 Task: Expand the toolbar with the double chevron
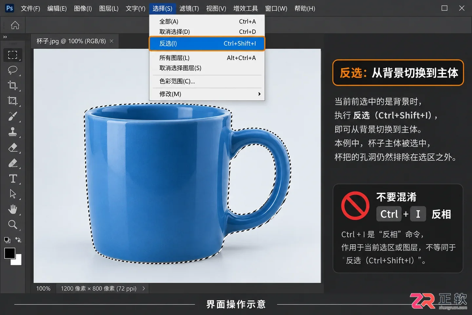point(5,37)
